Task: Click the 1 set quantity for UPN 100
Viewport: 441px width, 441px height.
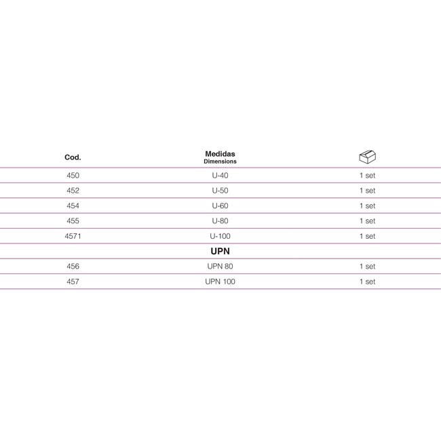Action: pyautogui.click(x=367, y=282)
